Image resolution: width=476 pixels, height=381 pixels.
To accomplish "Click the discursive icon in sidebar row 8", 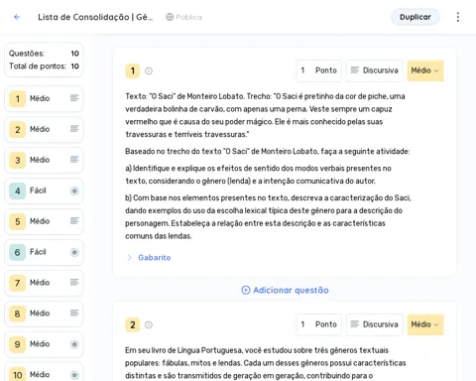I will pyautogui.click(x=74, y=314).
